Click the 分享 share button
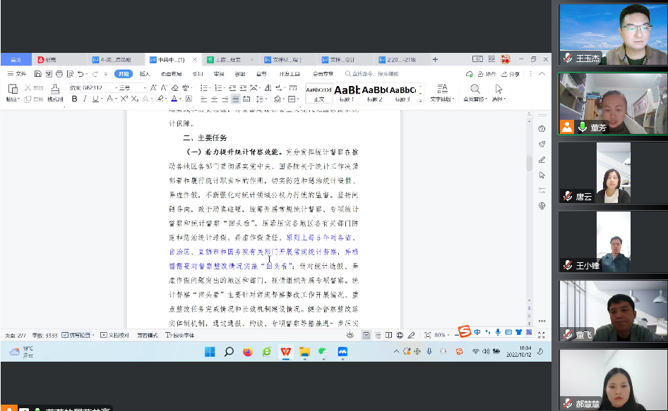Viewport: 668px width, 411px height. click(x=511, y=74)
